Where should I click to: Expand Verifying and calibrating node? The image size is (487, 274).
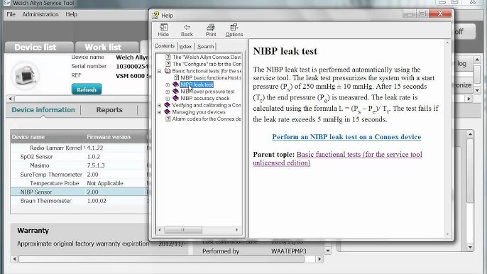159,105
